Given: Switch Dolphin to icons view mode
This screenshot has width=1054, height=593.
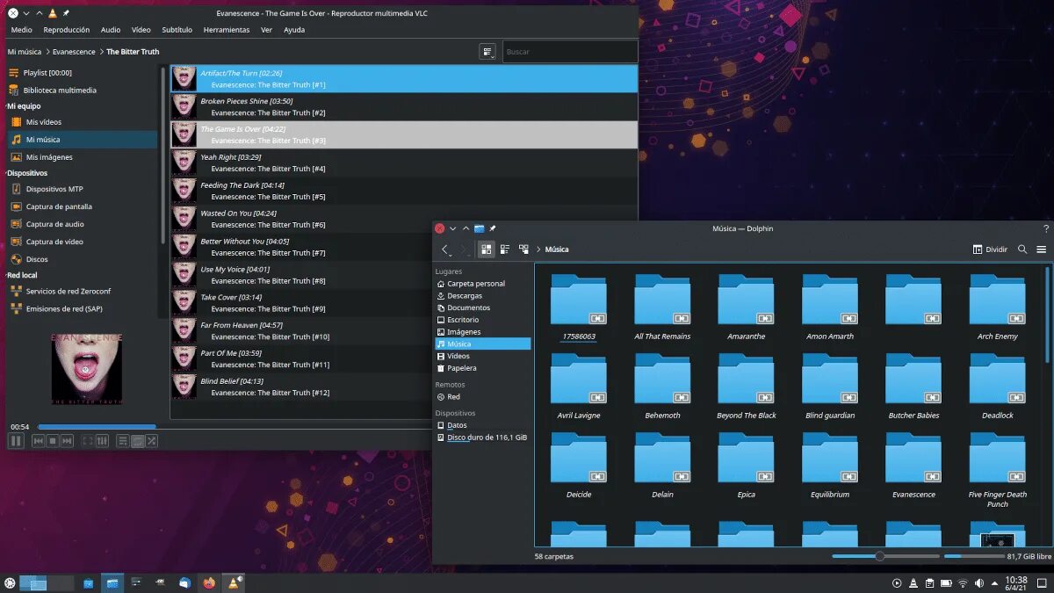Looking at the screenshot, I should 487,249.
